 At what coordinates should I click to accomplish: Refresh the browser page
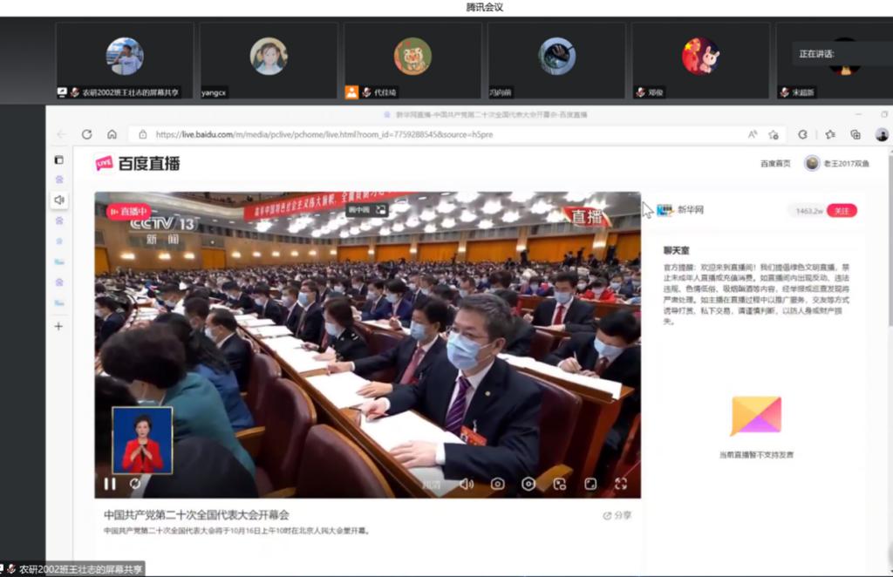[x=86, y=134]
